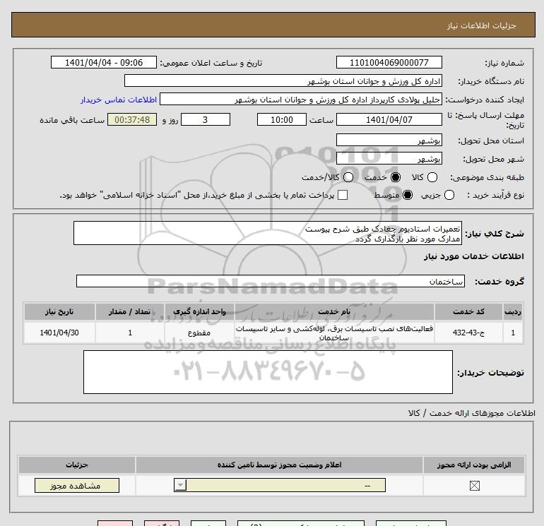544x526 pixels.
Task: Click the کد خدمت column header
Action: pos(468,311)
